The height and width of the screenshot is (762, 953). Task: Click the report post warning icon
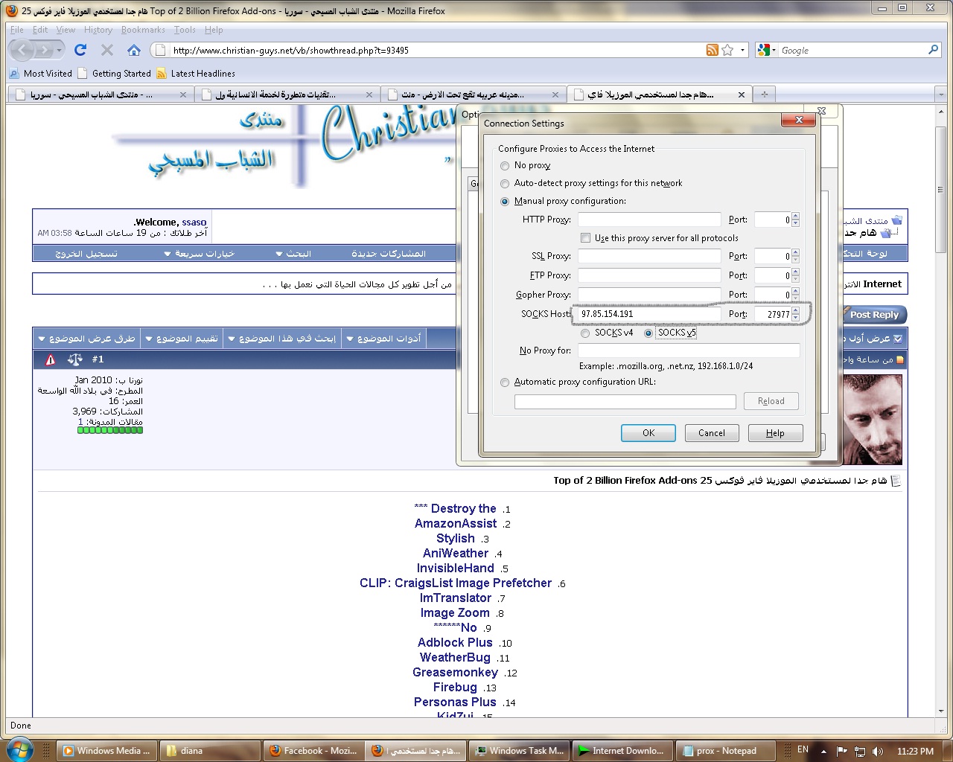click(x=51, y=359)
